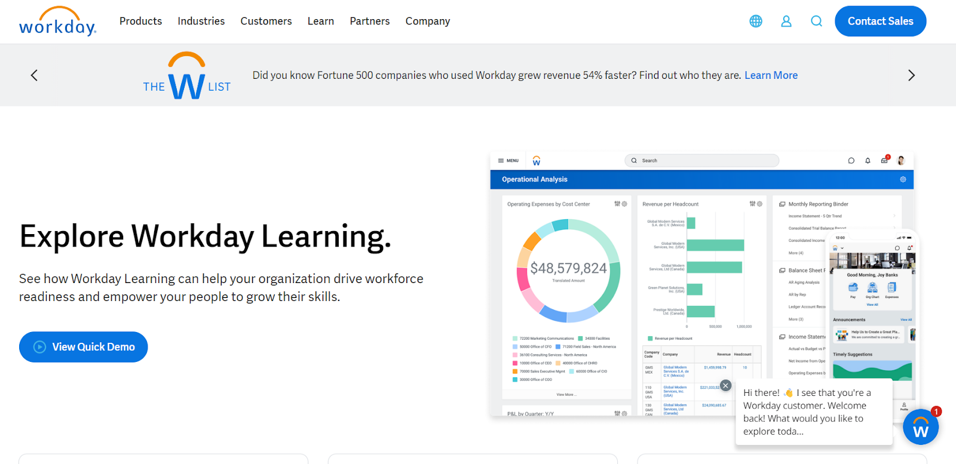Click Timely Suggestions heading on mobile preview
Viewport: 956px width, 464px height.
[853, 355]
